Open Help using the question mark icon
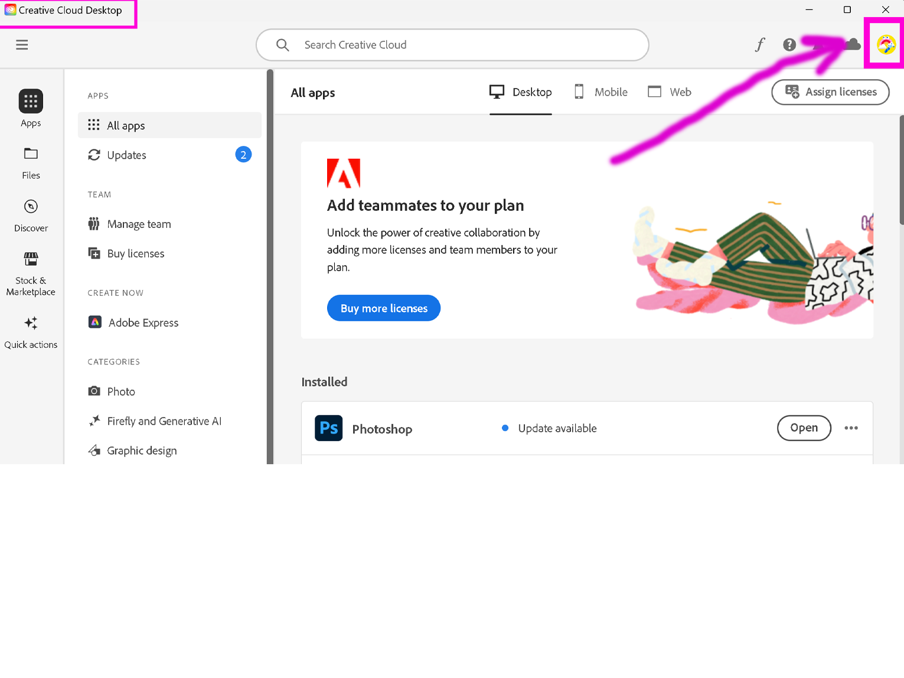 pos(789,44)
